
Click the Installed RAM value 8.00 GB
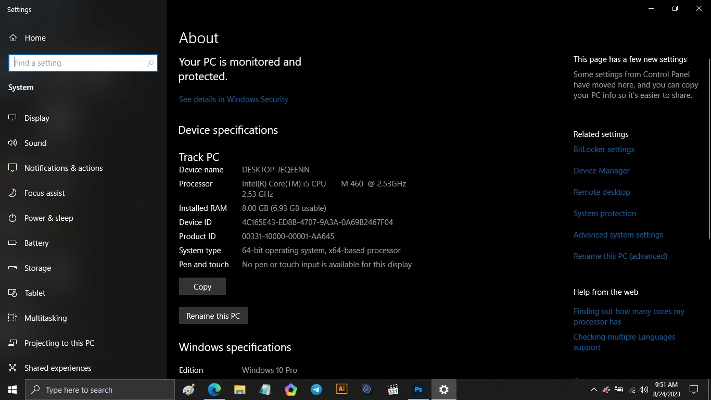click(x=284, y=208)
